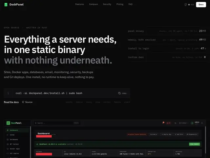Click the logout icon next to admin

click(x=202, y=123)
